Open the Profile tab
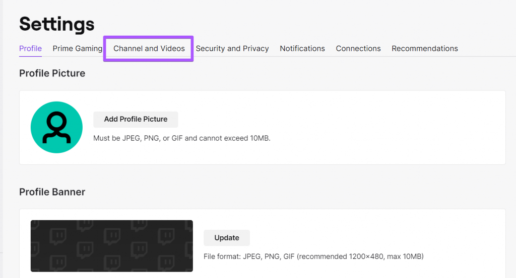The width and height of the screenshot is (516, 278). [x=30, y=49]
